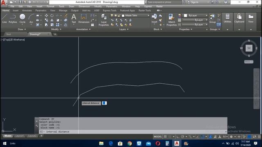This screenshot has width=262, height=147.
Task: Click the Group tool
Action: (212, 18)
